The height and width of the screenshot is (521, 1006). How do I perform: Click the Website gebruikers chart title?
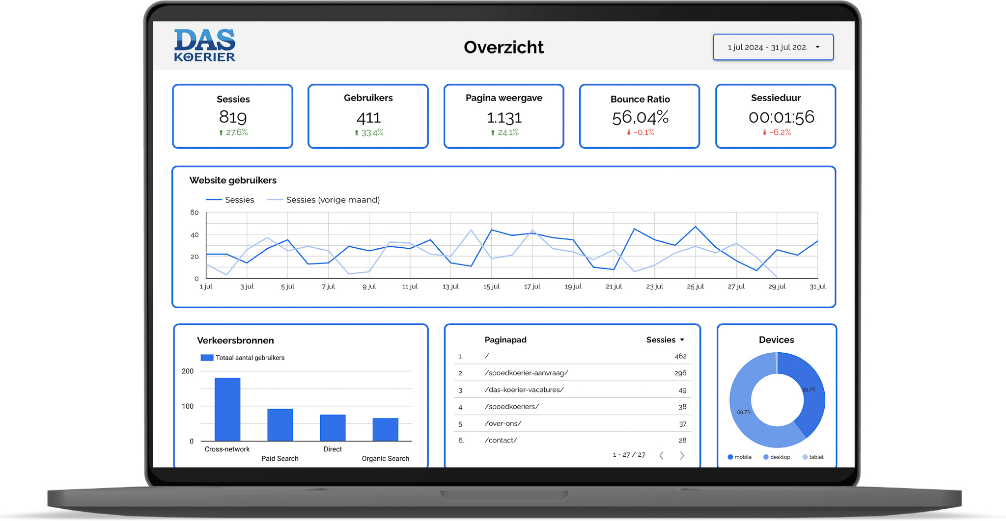pyautogui.click(x=233, y=180)
